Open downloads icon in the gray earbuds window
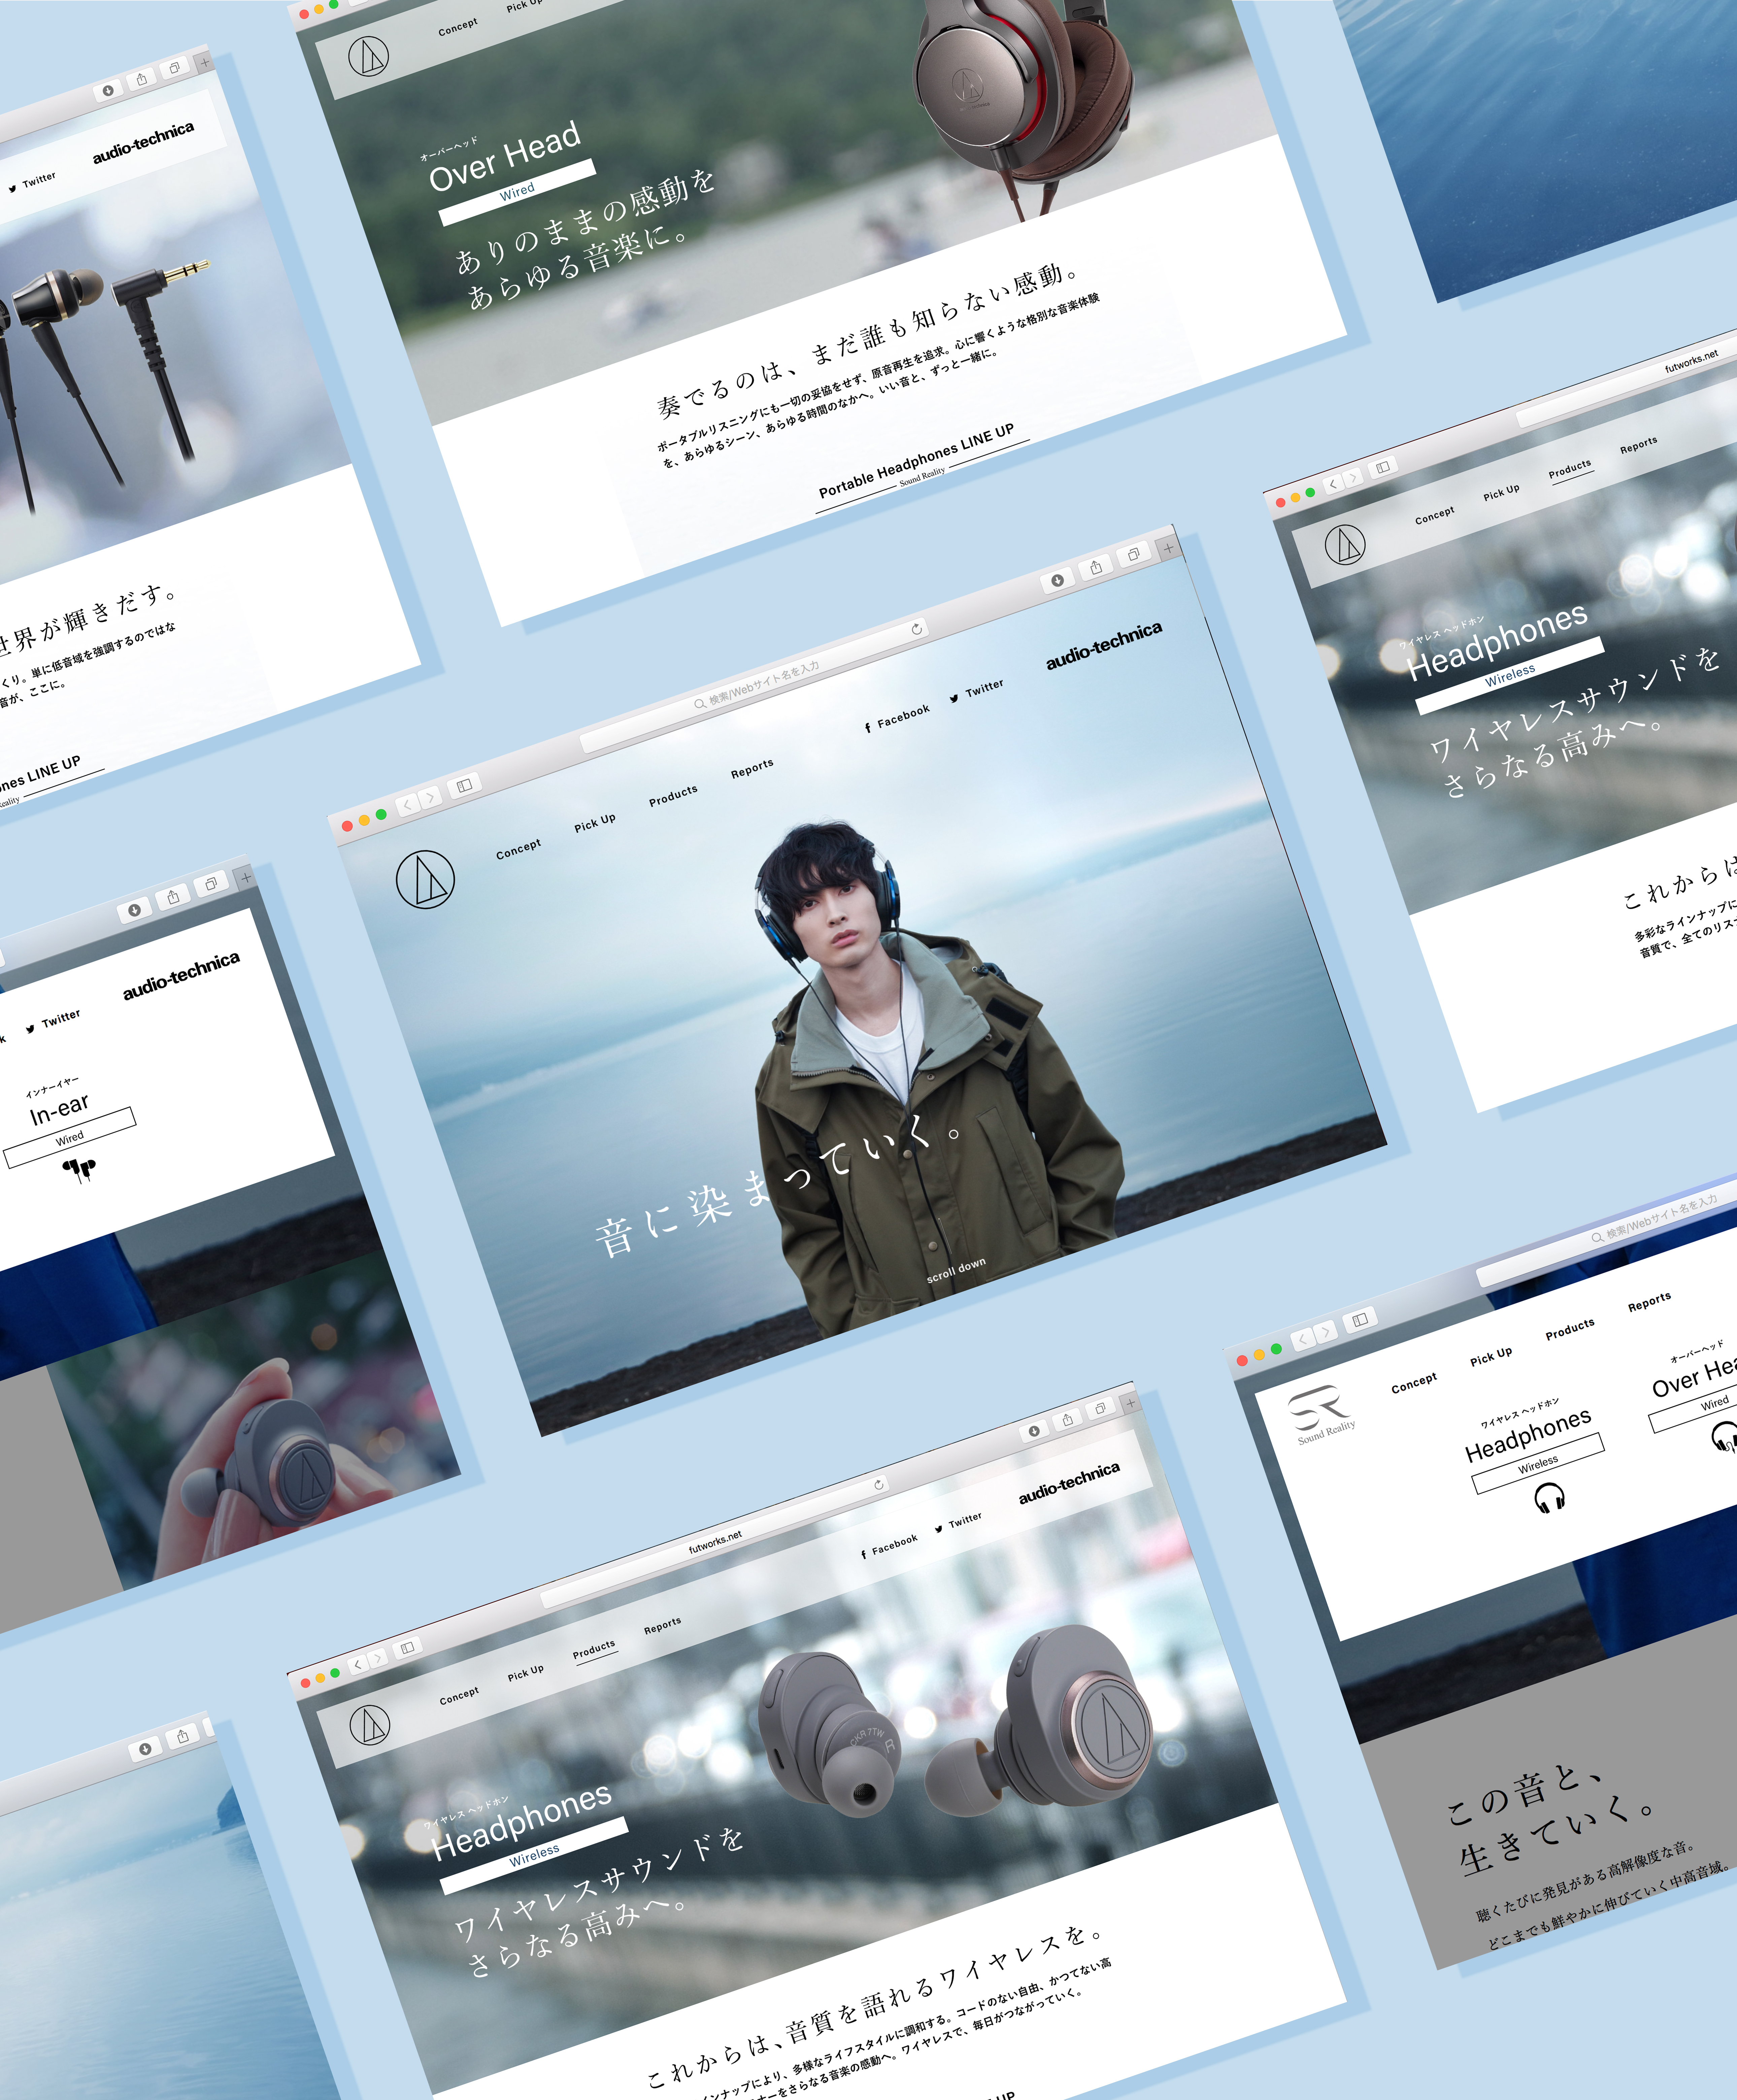Screen dimensions: 1737x2100 click(x=1034, y=1431)
